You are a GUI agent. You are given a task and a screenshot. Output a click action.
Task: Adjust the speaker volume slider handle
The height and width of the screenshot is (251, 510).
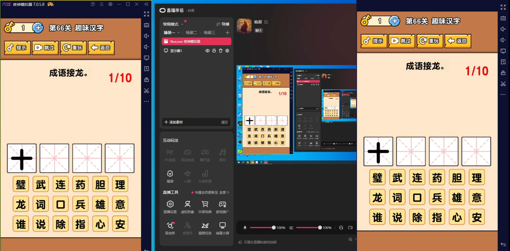point(320,228)
